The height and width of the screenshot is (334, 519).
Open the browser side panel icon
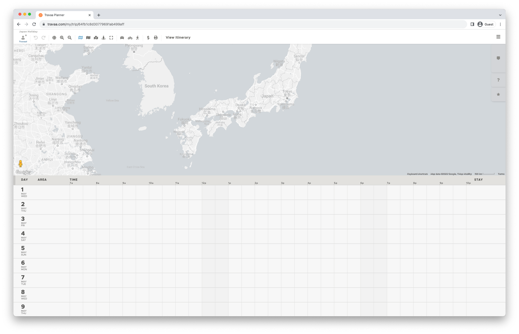pos(472,24)
